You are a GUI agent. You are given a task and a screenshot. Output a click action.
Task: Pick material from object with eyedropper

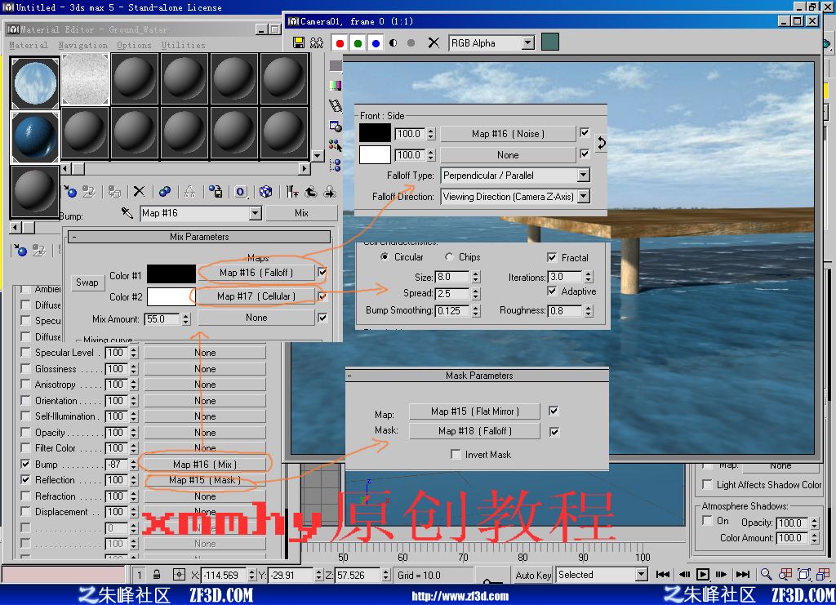click(x=127, y=213)
